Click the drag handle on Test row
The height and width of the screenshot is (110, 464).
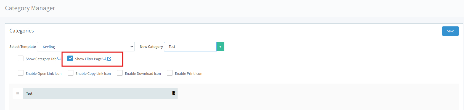18,94
